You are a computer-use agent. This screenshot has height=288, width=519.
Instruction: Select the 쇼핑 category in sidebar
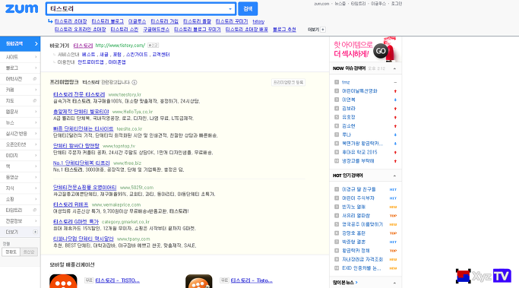click(x=20, y=199)
